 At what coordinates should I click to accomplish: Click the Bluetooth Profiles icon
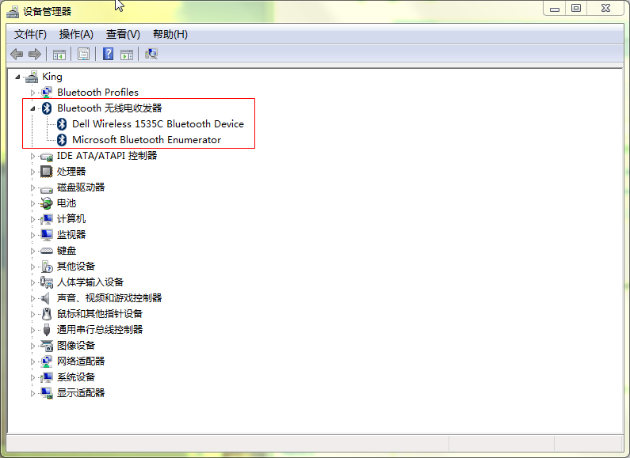(x=47, y=93)
